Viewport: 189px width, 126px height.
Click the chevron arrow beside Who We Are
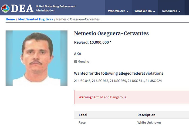point(127,11)
